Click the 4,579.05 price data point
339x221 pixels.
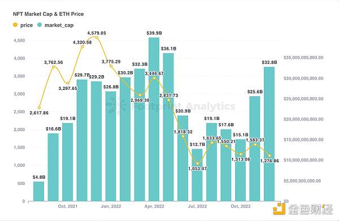[x=97, y=38]
